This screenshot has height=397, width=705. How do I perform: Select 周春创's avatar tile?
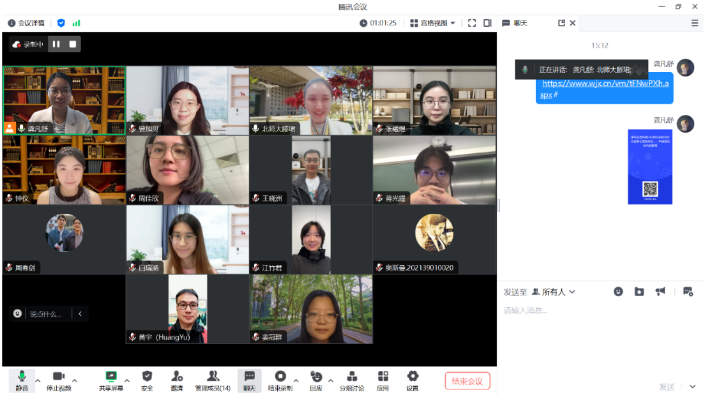(64, 239)
